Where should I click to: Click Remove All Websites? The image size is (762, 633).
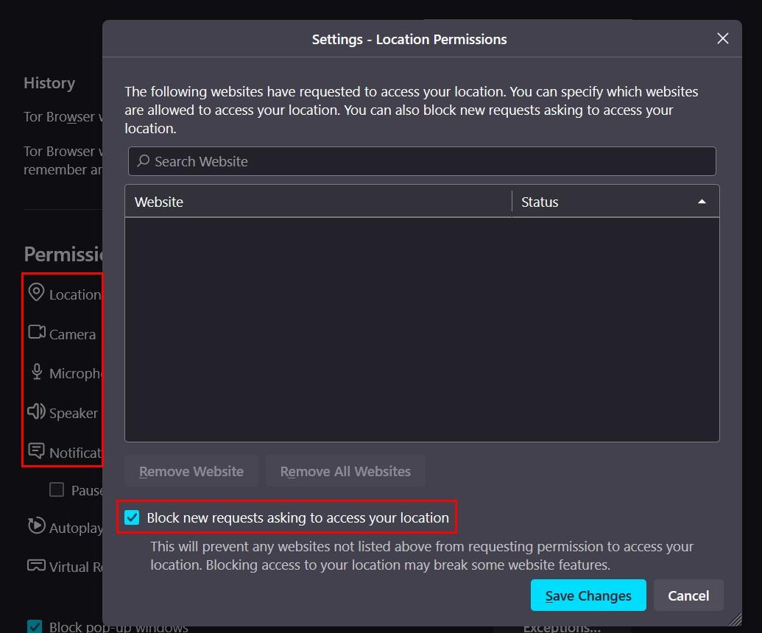click(345, 470)
